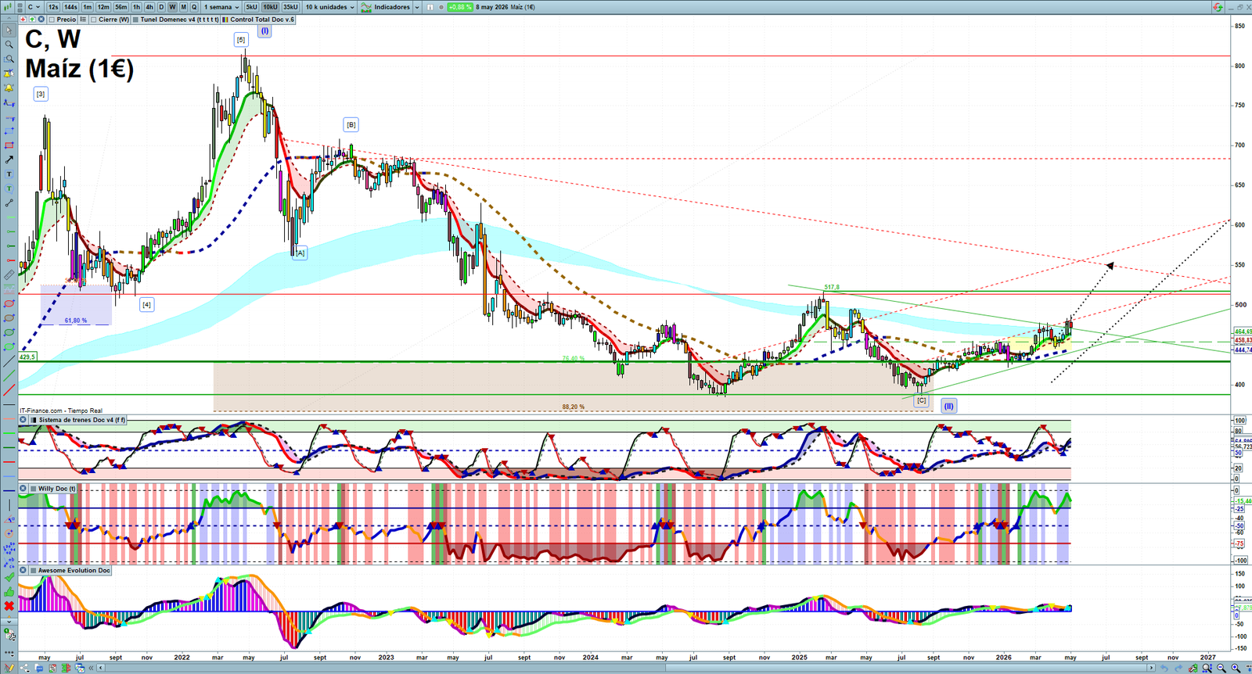
Task: Open the C symbol dropdown
Action: (x=34, y=7)
